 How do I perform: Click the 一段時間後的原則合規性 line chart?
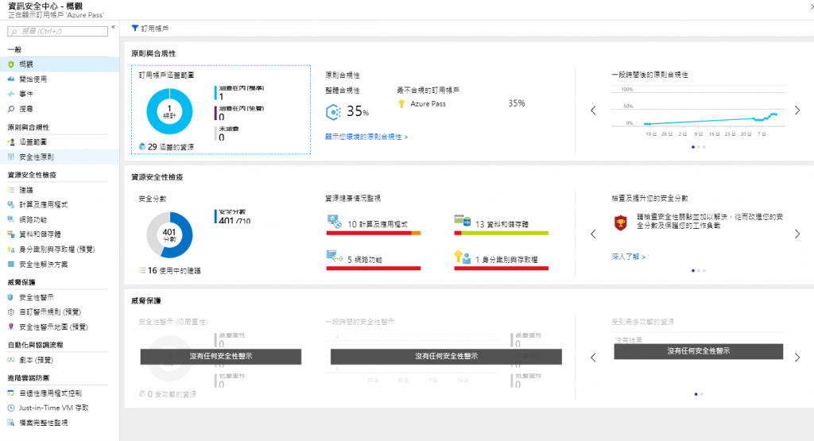point(698,111)
